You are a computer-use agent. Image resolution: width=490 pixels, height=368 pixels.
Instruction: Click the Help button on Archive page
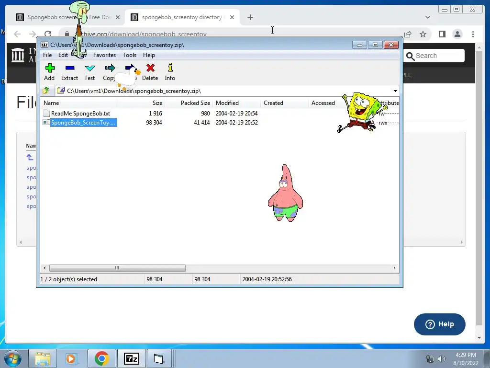[440, 324]
